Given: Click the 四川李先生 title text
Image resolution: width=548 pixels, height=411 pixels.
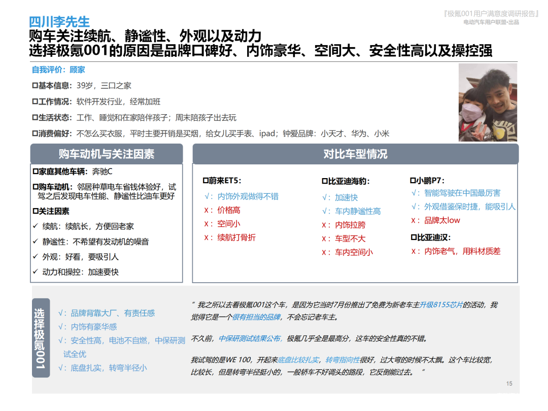Looking at the screenshot, I should click(59, 22).
